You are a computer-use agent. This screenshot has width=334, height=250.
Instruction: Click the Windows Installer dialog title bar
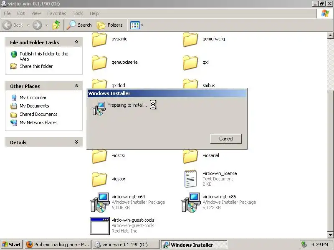tap(167, 93)
